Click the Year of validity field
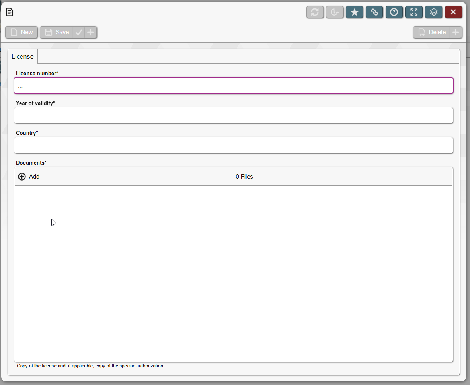This screenshot has height=385, width=470. tap(233, 115)
